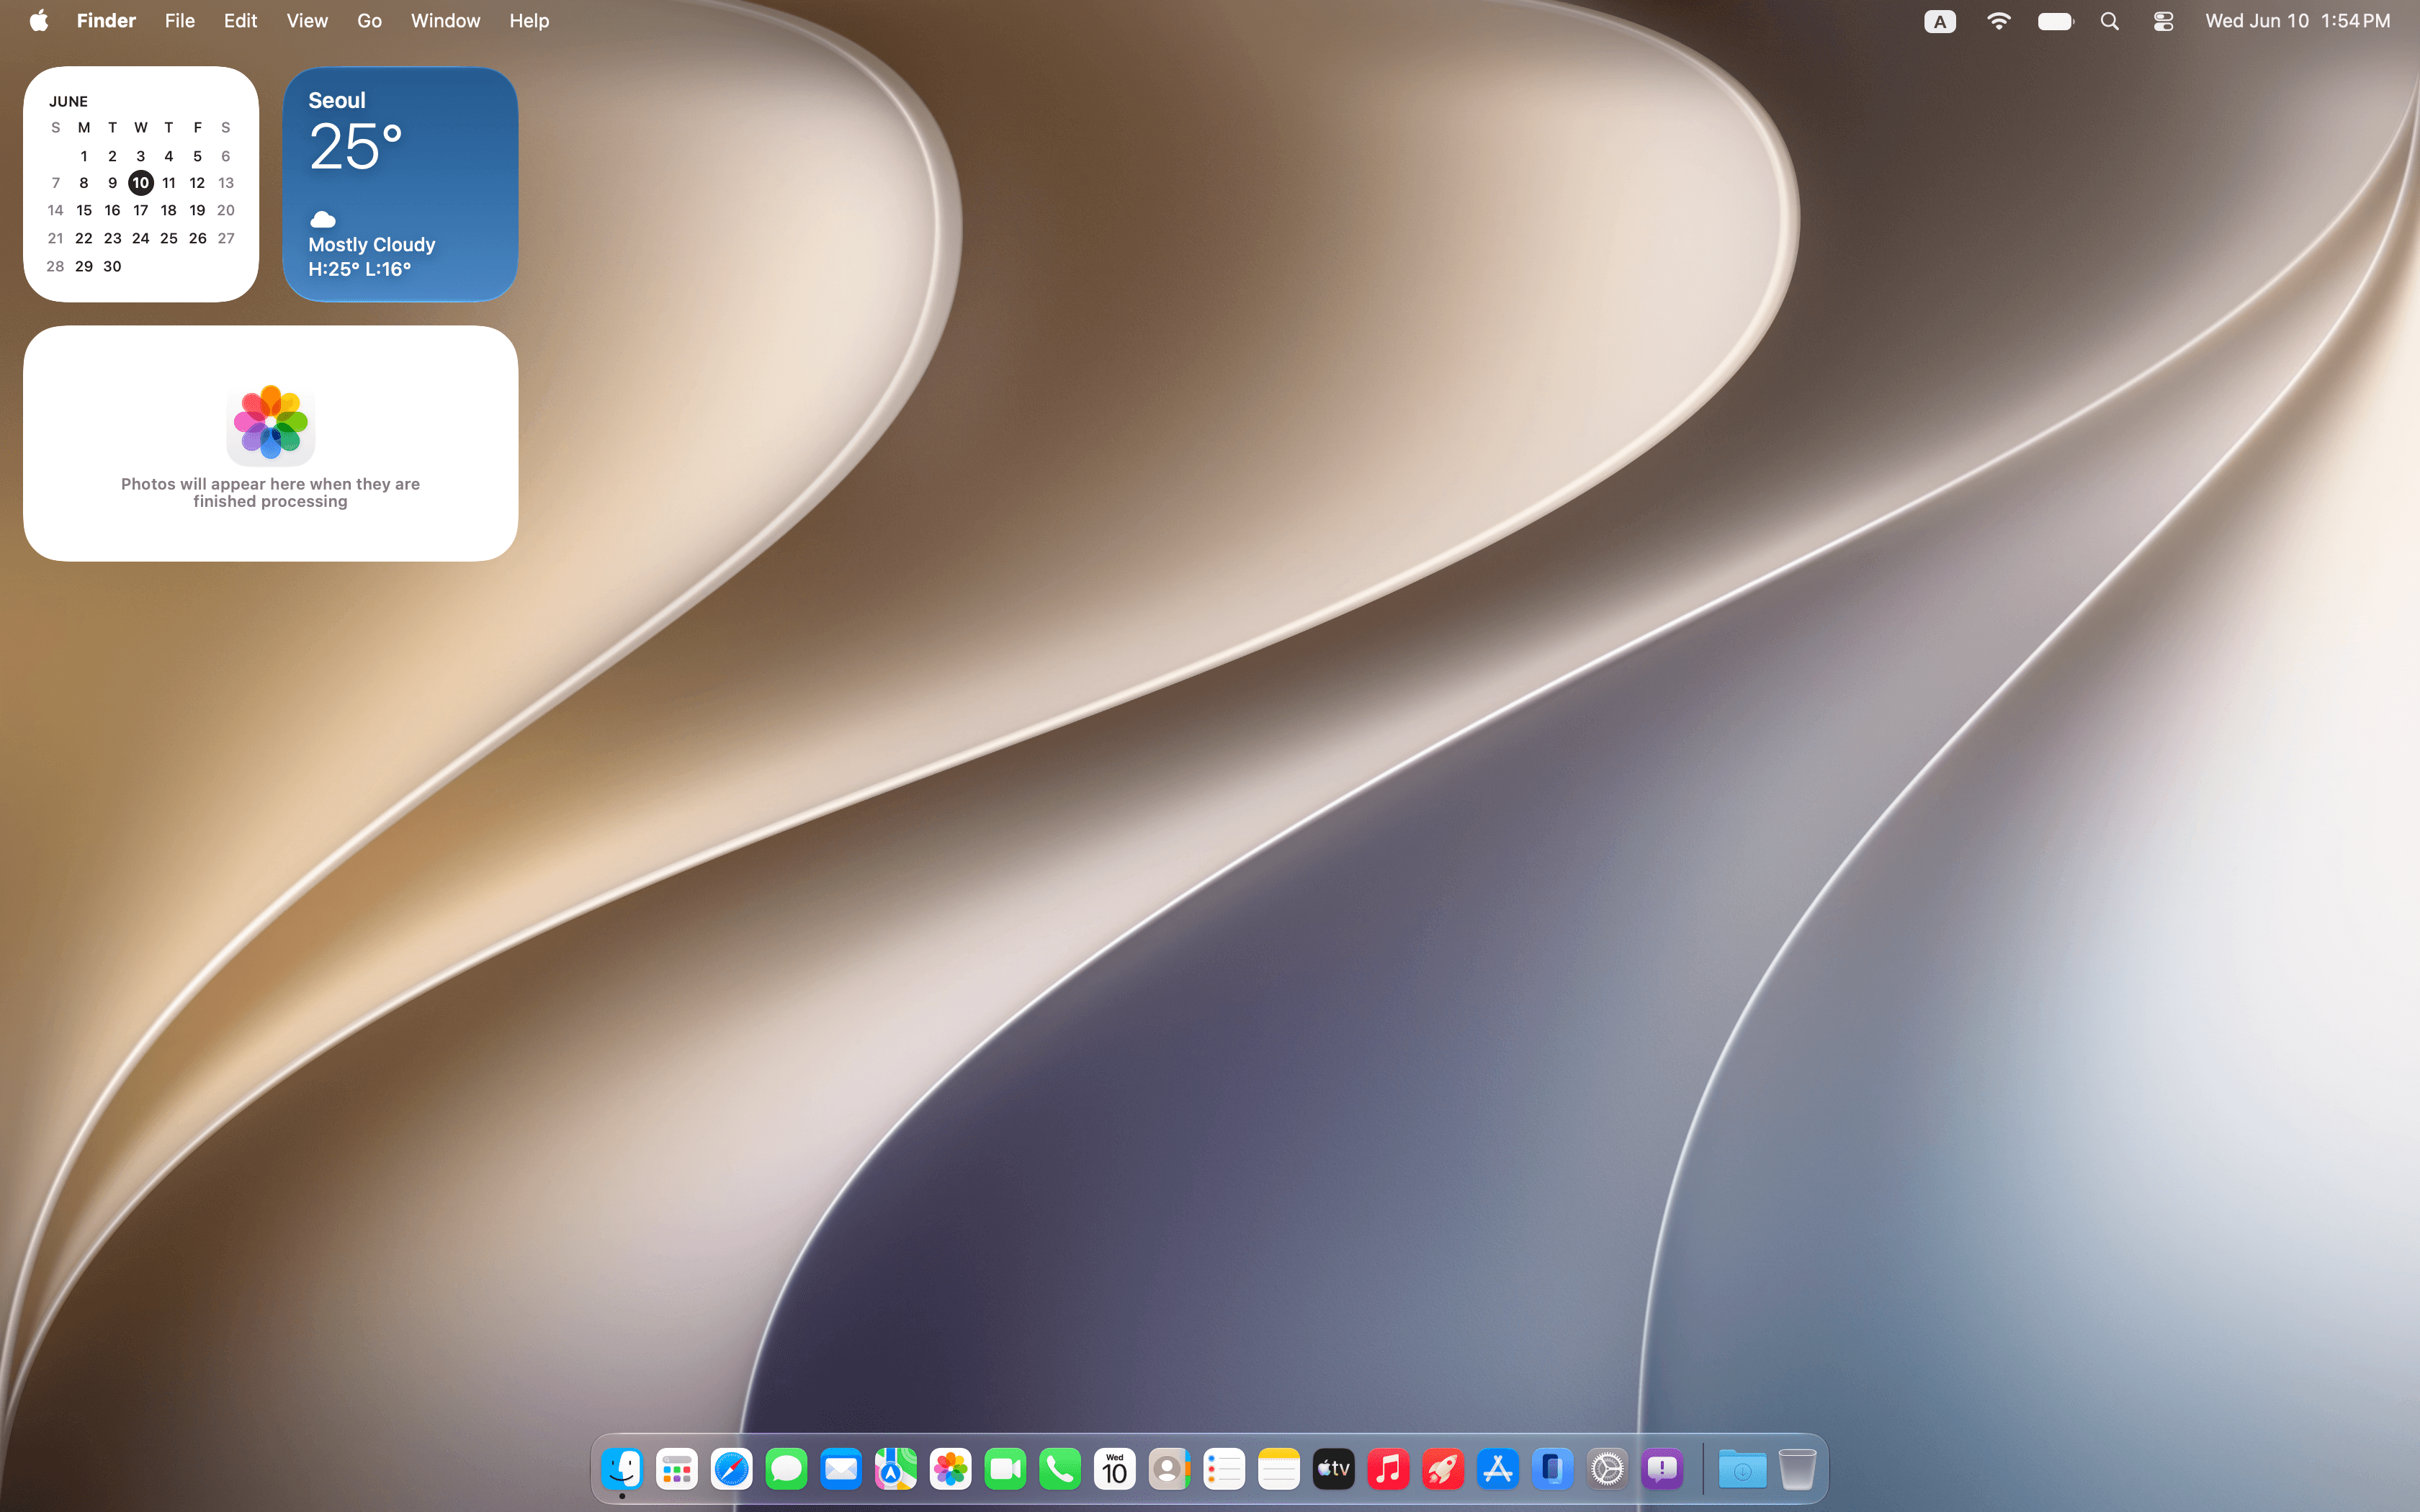Click the Photos icon in the Photos widget
Viewport: 2420px width, 1512px height.
(271, 423)
